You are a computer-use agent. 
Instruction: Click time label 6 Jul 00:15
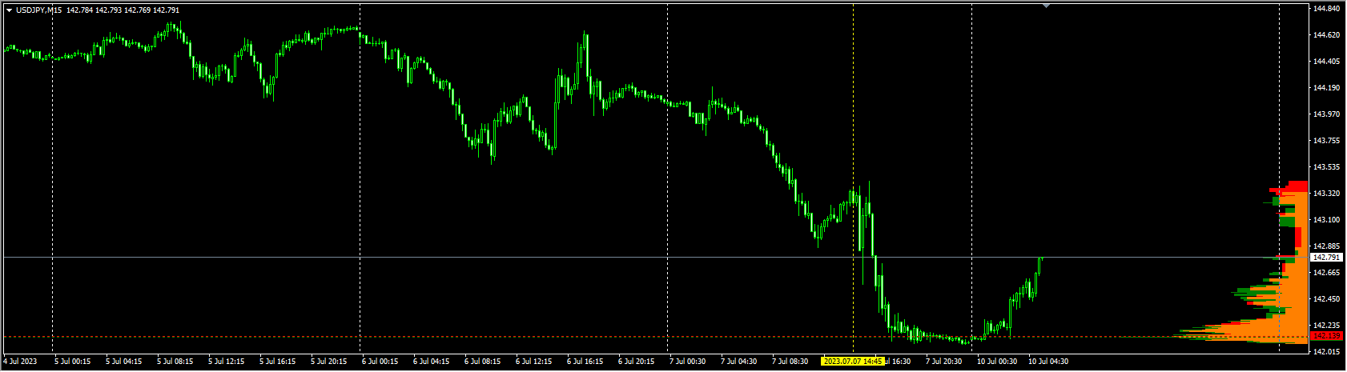[x=380, y=362]
